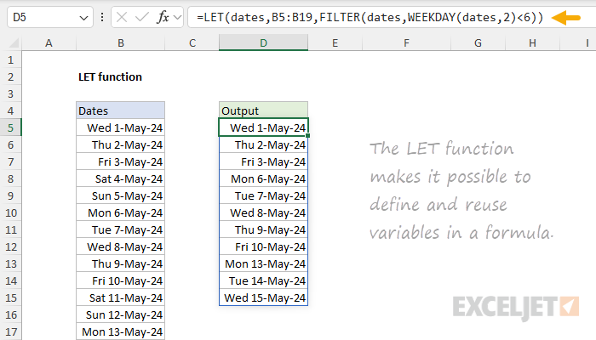Select column A header
The image size is (596, 340).
pos(49,42)
